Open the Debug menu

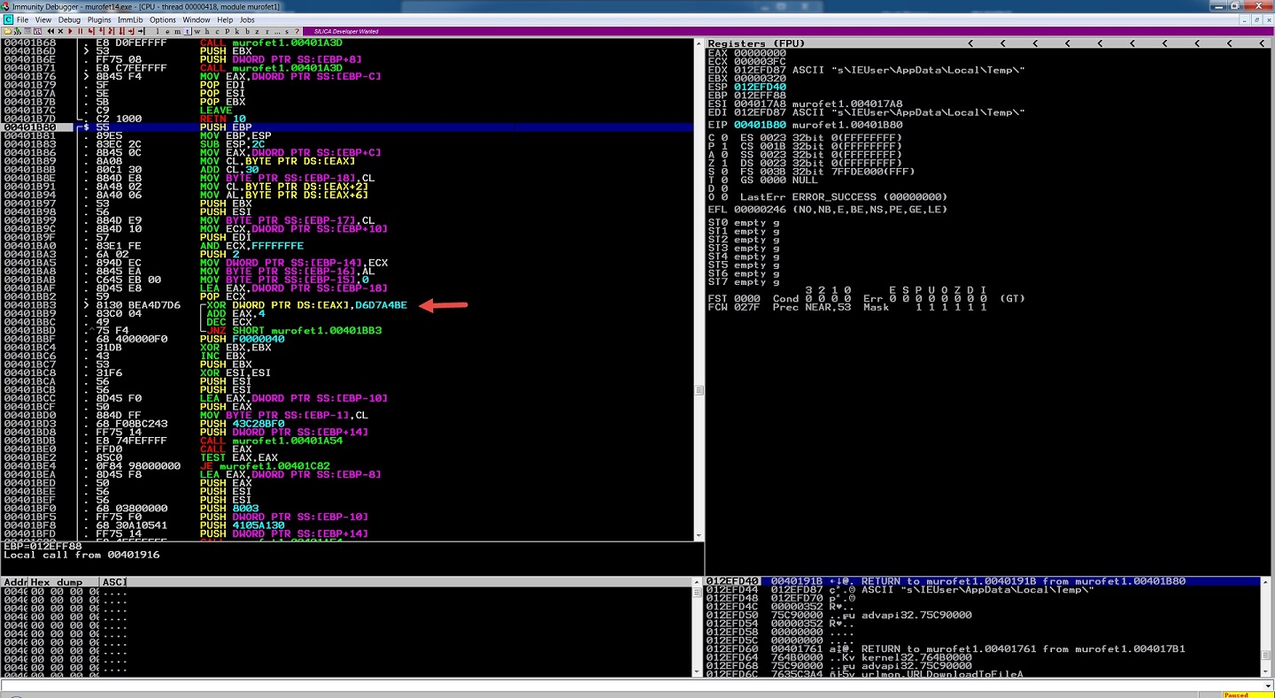(x=69, y=19)
